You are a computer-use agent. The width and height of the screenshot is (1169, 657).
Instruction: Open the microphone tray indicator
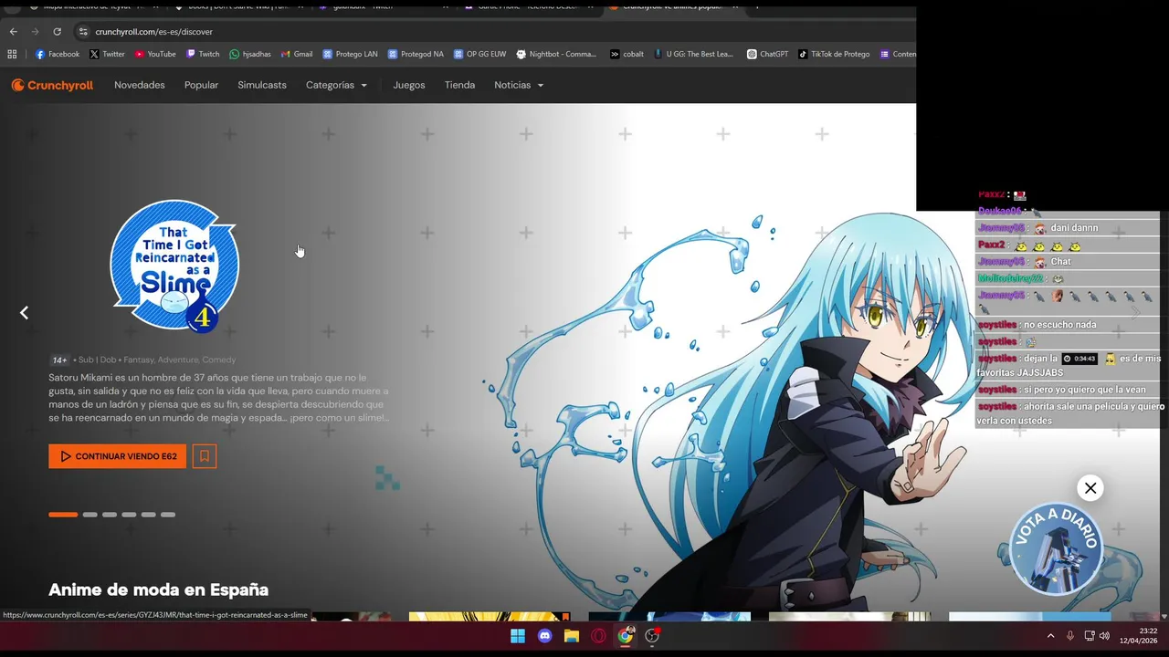click(1070, 636)
